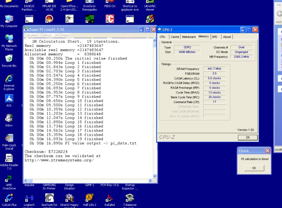
Task: Click the Super PI scrollbar up arrow
Action: coord(155,40)
